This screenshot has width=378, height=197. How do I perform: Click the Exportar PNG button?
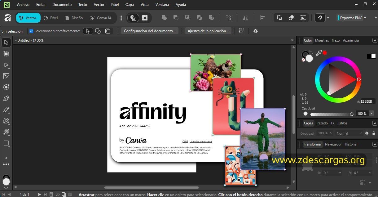(x=349, y=18)
